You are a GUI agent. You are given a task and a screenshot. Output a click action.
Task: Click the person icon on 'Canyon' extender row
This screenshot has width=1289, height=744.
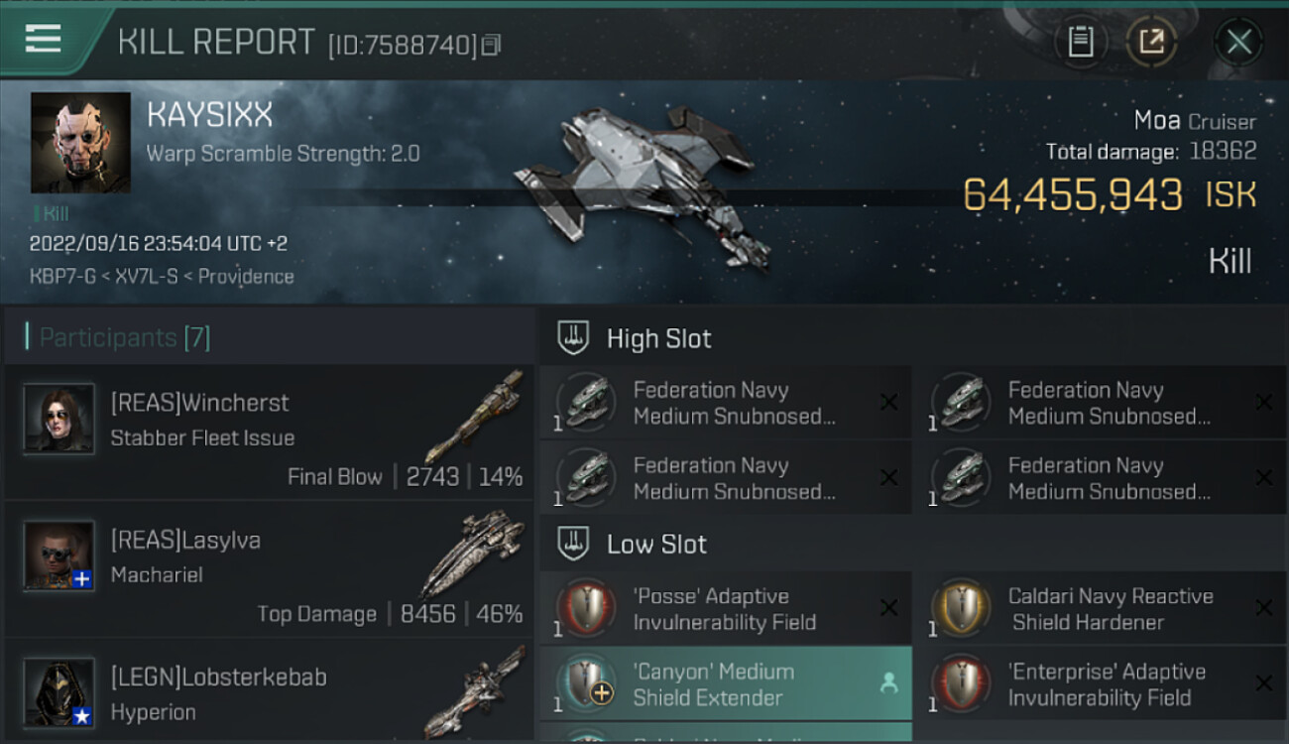pyautogui.click(x=888, y=682)
